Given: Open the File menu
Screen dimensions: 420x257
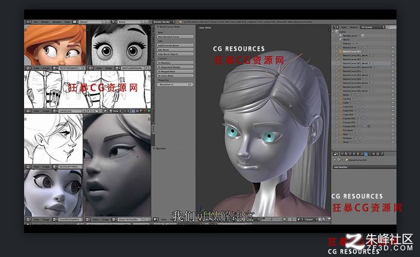Looking at the screenshot, I should 35,22.
